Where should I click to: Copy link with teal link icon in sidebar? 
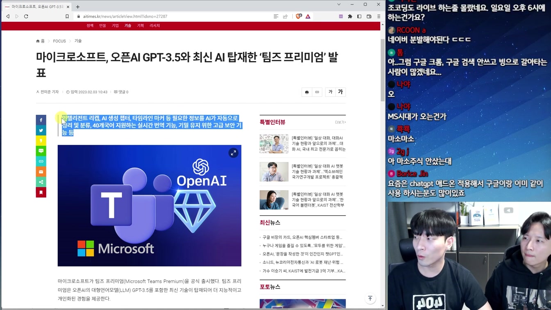click(41, 161)
